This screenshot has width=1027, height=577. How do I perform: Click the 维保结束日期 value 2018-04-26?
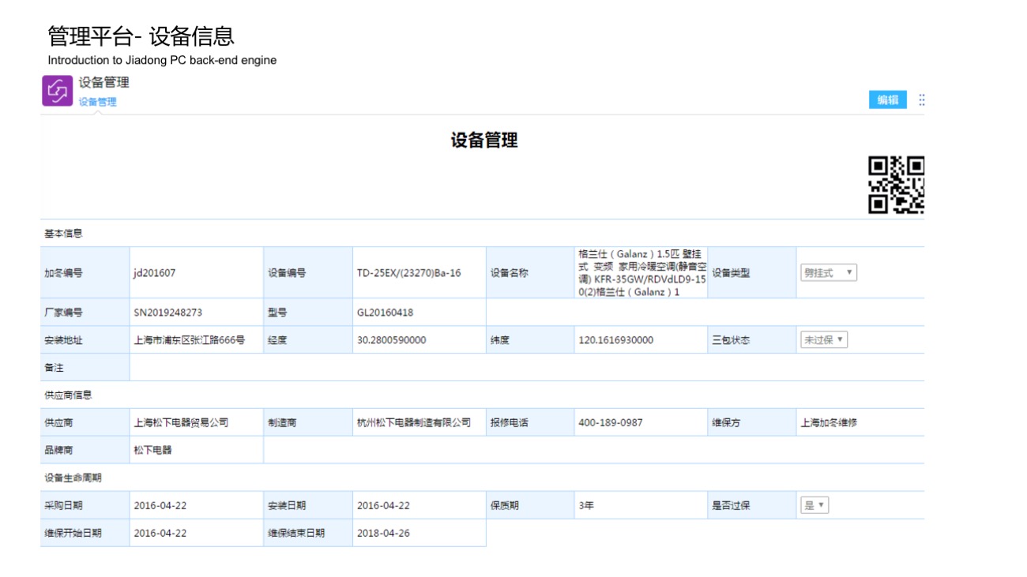tap(383, 534)
